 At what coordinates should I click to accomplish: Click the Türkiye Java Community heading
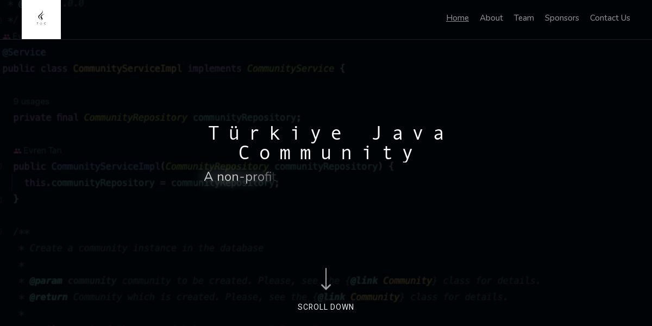(x=326, y=143)
